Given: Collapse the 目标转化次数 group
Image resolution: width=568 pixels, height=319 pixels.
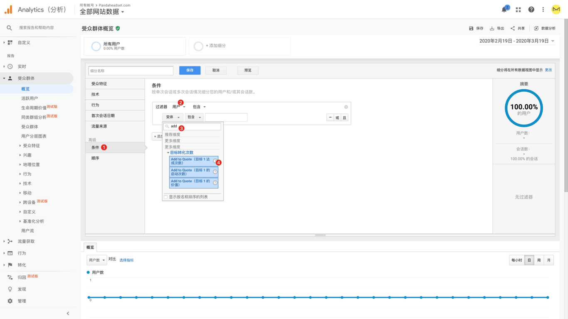Looking at the screenshot, I should coord(168,152).
